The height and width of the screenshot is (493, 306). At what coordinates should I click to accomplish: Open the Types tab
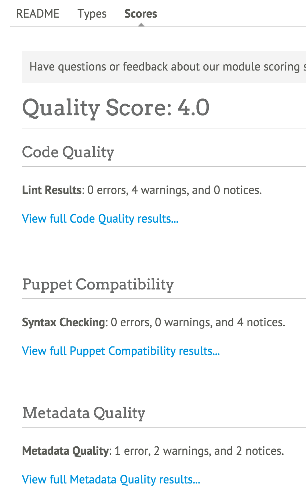point(92,14)
